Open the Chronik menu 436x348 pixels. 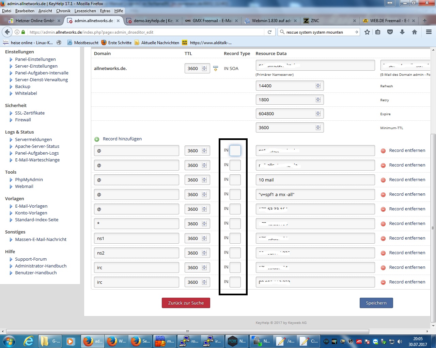tap(63, 11)
